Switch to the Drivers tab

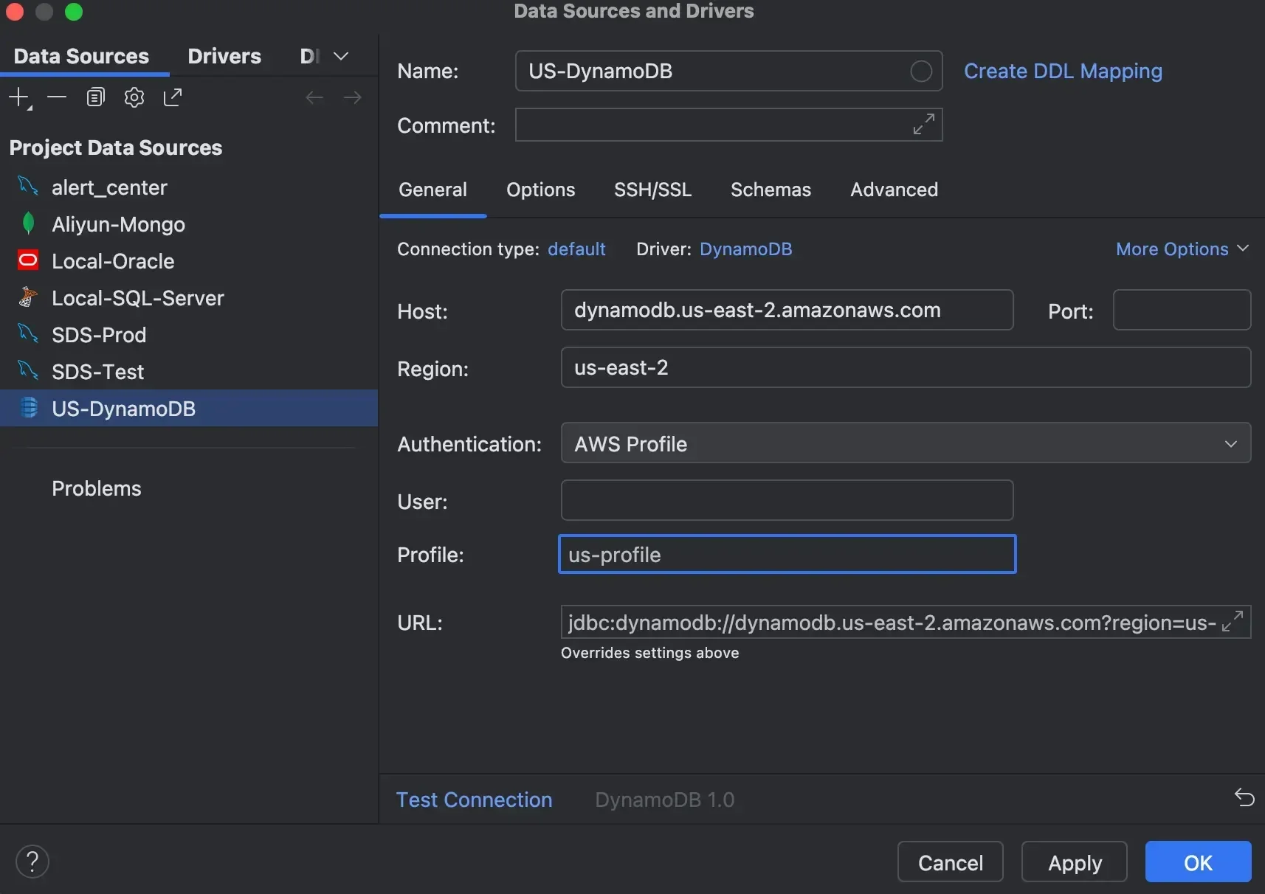224,57
